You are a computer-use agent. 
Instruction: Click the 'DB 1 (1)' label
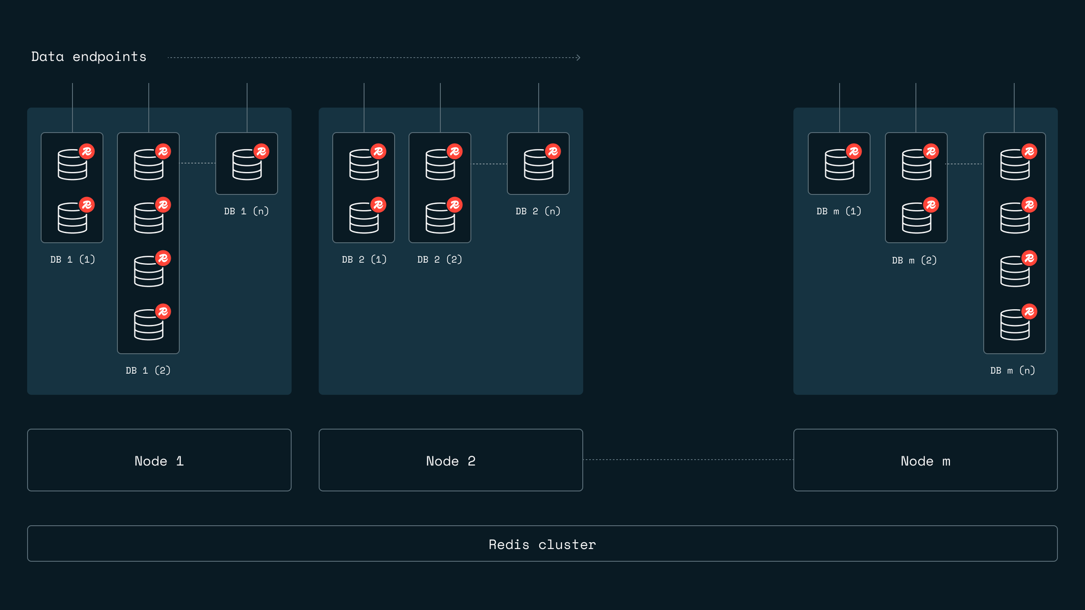[x=73, y=259]
